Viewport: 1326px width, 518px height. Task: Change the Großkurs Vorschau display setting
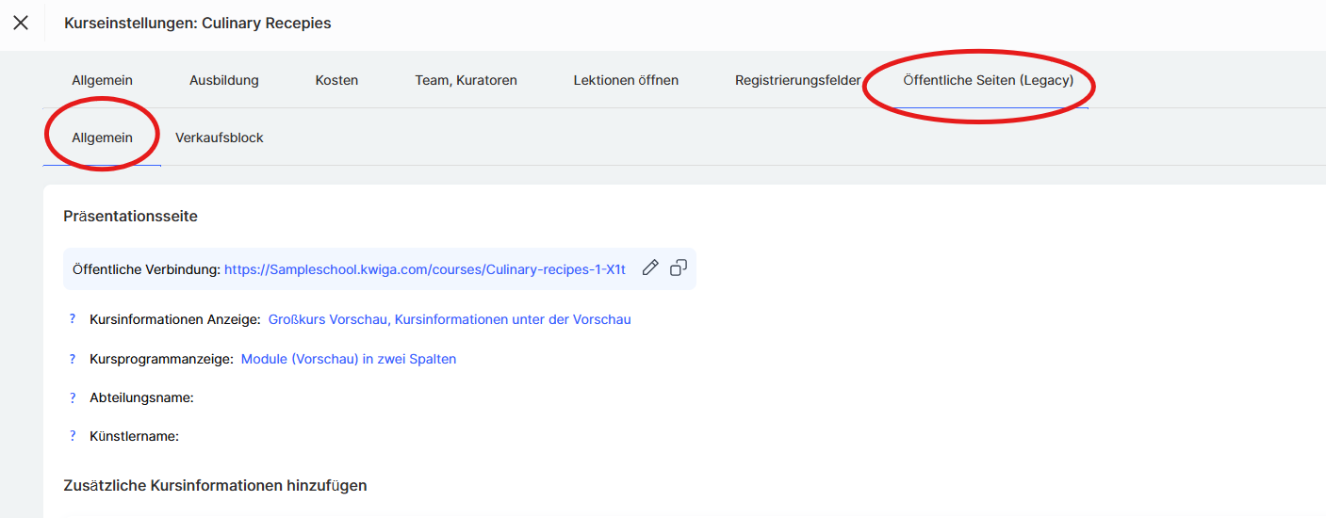[x=450, y=319]
